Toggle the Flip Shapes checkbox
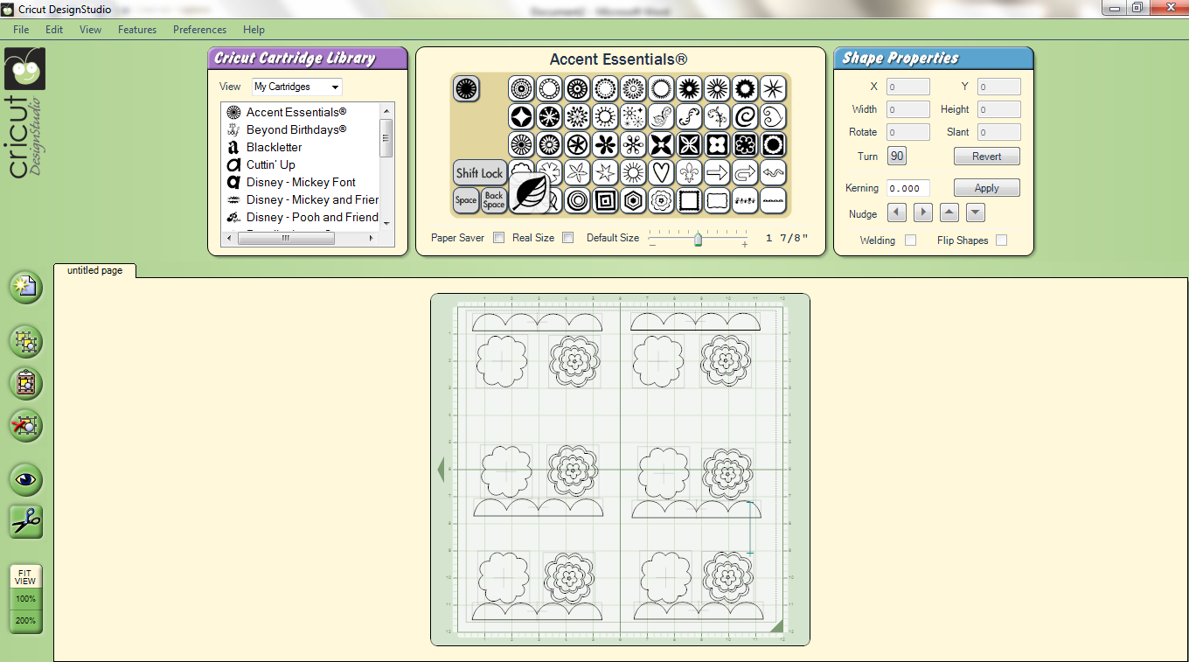 1001,240
